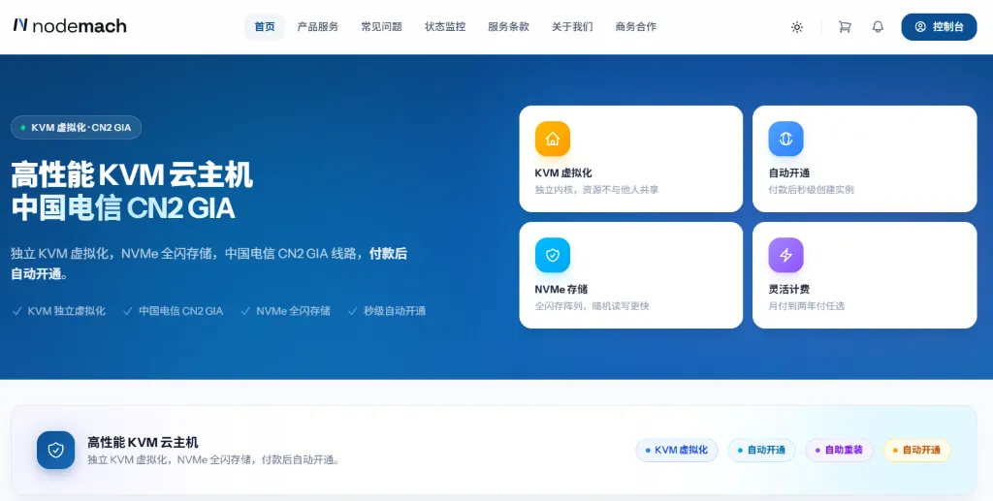This screenshot has height=501, width=993.
Task: Click the purple 自助重装 tag pill
Action: tap(839, 450)
